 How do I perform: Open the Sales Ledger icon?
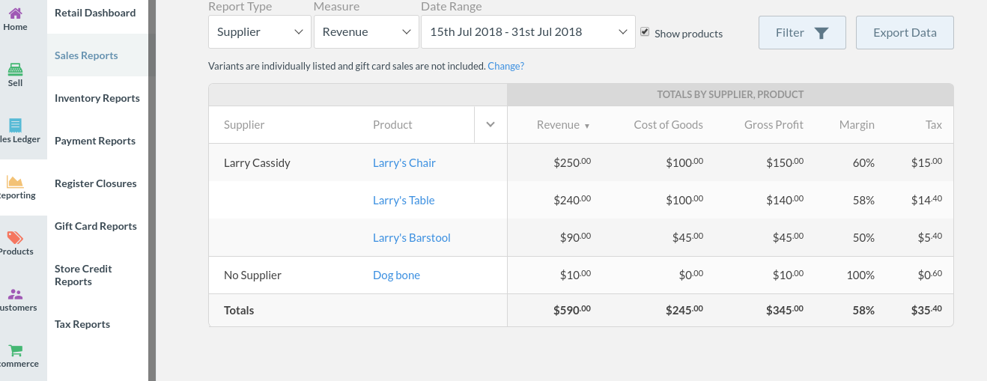click(15, 126)
